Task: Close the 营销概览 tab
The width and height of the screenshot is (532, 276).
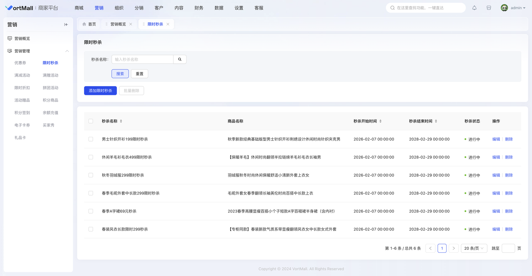Action: point(131,24)
